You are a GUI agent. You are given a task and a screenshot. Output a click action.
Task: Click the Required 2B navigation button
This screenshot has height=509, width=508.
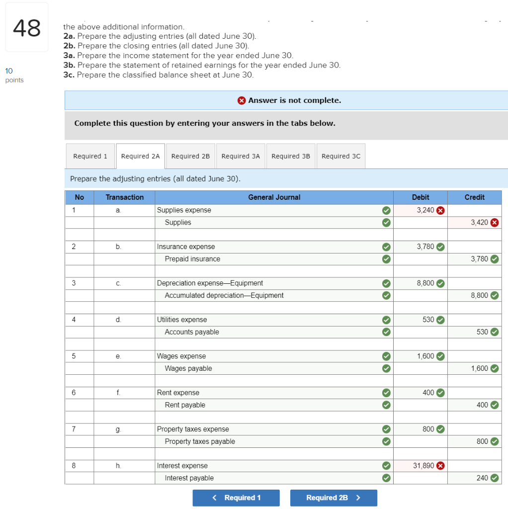tap(334, 498)
